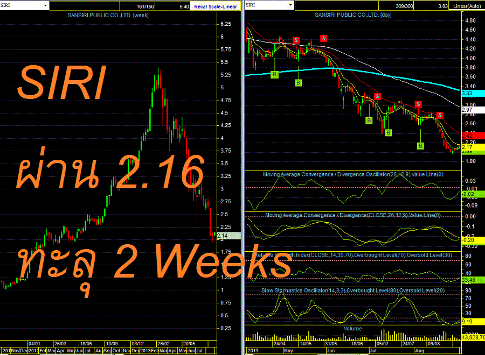Viewport: 485px width, 355px height.
Task: Click the Linear(Auto) scale button
Action: (467, 6)
